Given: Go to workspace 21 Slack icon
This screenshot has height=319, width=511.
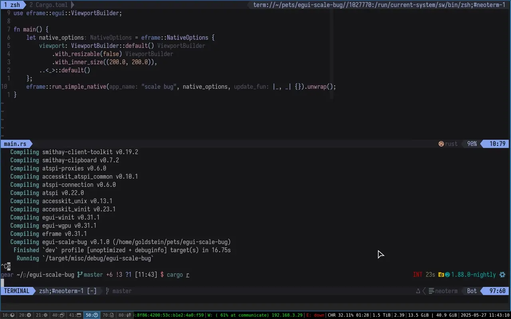Looking at the screenshot, I should pyautogui.click(x=42, y=315).
